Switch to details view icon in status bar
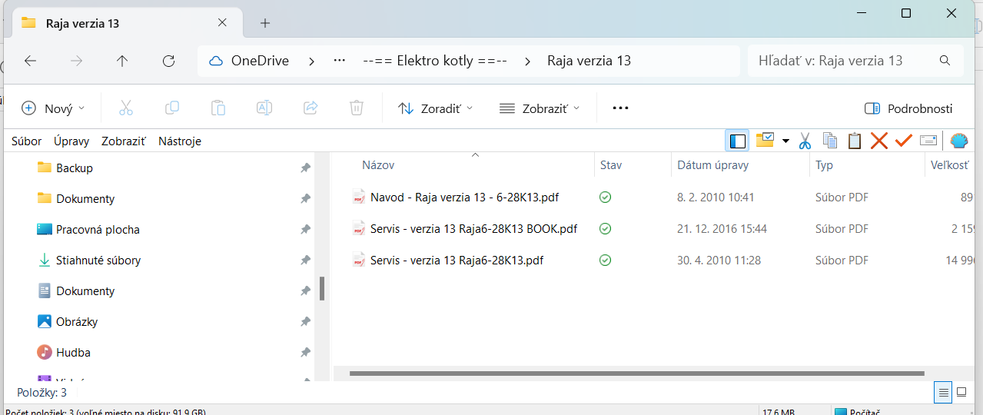The height and width of the screenshot is (415, 983). pyautogui.click(x=943, y=392)
